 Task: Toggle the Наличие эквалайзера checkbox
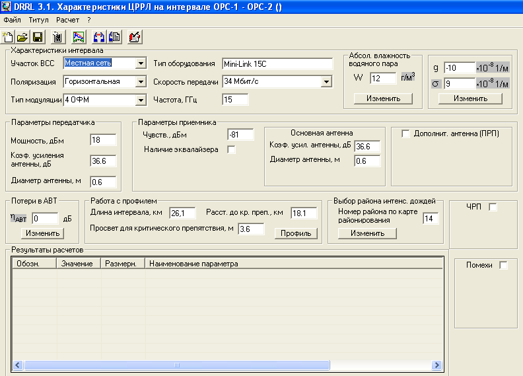pyautogui.click(x=231, y=150)
